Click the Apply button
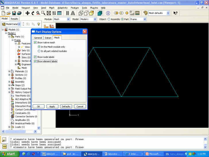Image resolution: width=209 pixels, height=157 pixels. [52, 106]
